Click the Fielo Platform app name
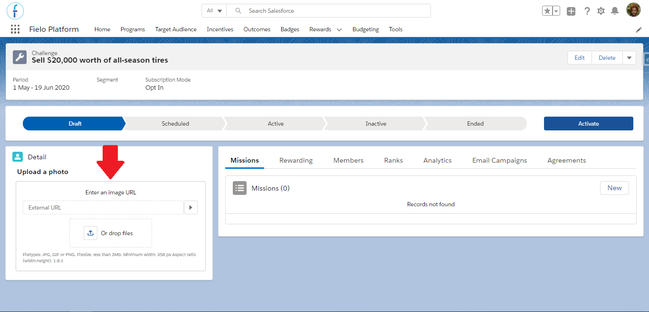The image size is (649, 312). 54,29
